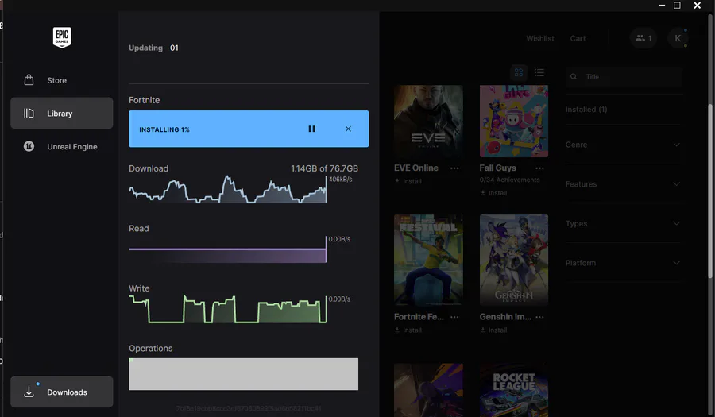
Task: Click the 1.14GB of 76.7GB text
Action: coord(324,168)
